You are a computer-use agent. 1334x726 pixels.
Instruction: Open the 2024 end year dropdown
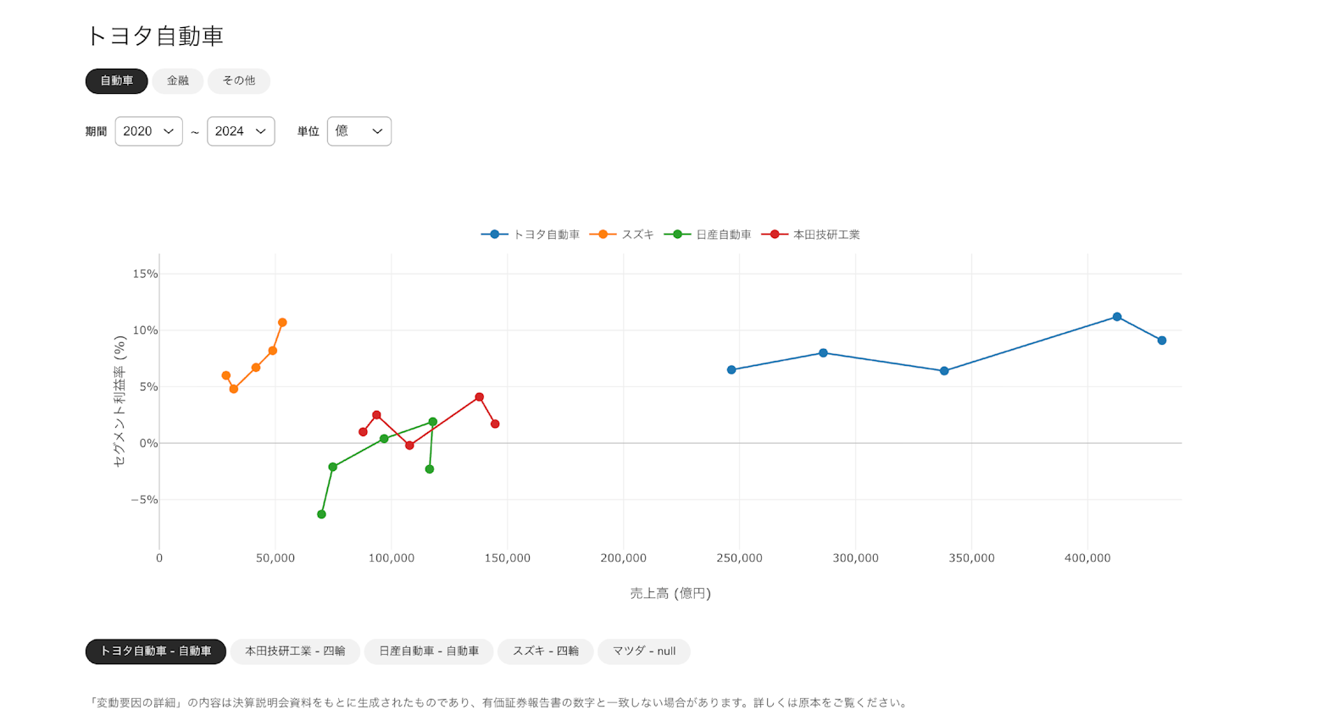click(x=241, y=131)
